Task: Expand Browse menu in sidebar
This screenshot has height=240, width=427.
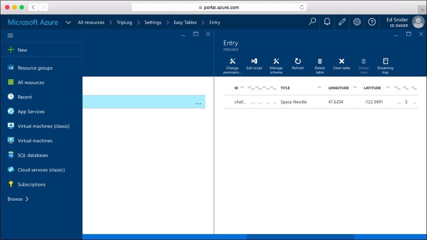Action: pyautogui.click(x=18, y=199)
